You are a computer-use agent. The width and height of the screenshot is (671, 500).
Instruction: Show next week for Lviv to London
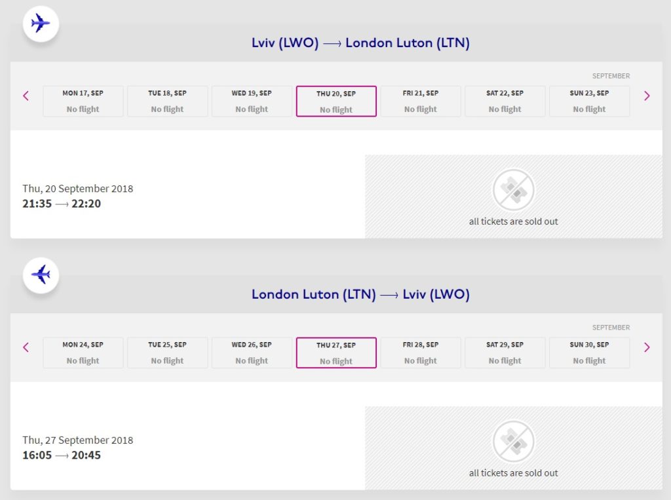647,96
